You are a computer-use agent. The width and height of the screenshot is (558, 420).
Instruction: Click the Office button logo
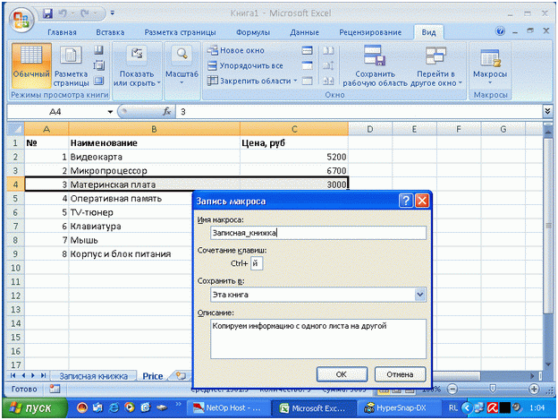pyautogui.click(x=21, y=20)
